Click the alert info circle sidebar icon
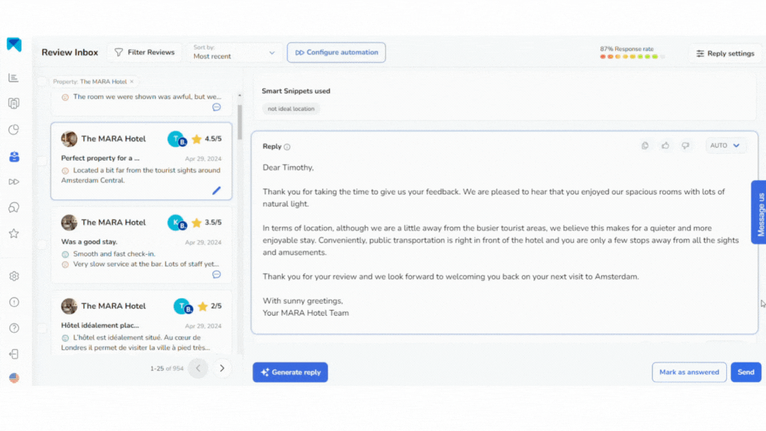The height and width of the screenshot is (431, 766). 14,302
